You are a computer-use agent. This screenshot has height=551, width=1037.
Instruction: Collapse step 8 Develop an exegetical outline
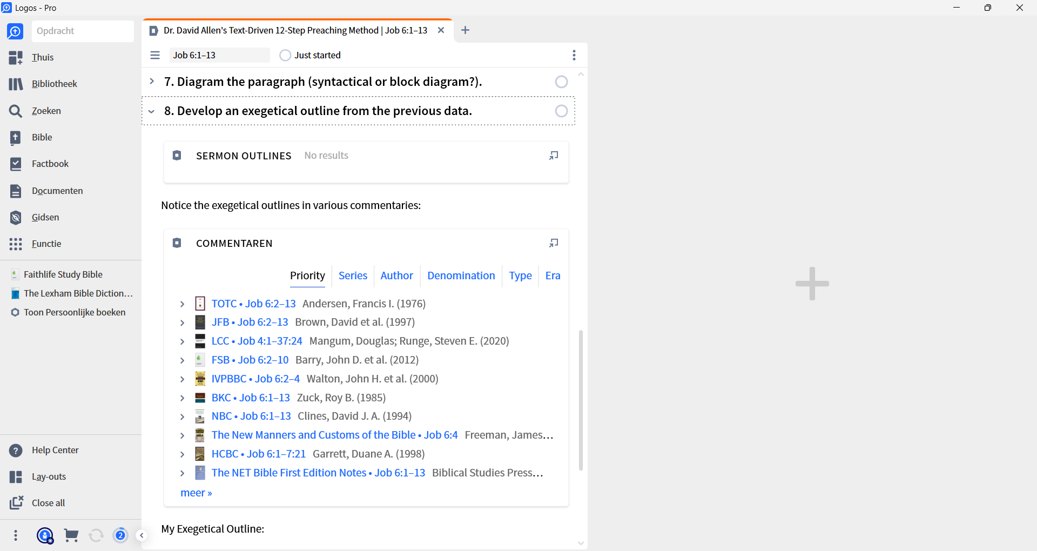point(152,111)
